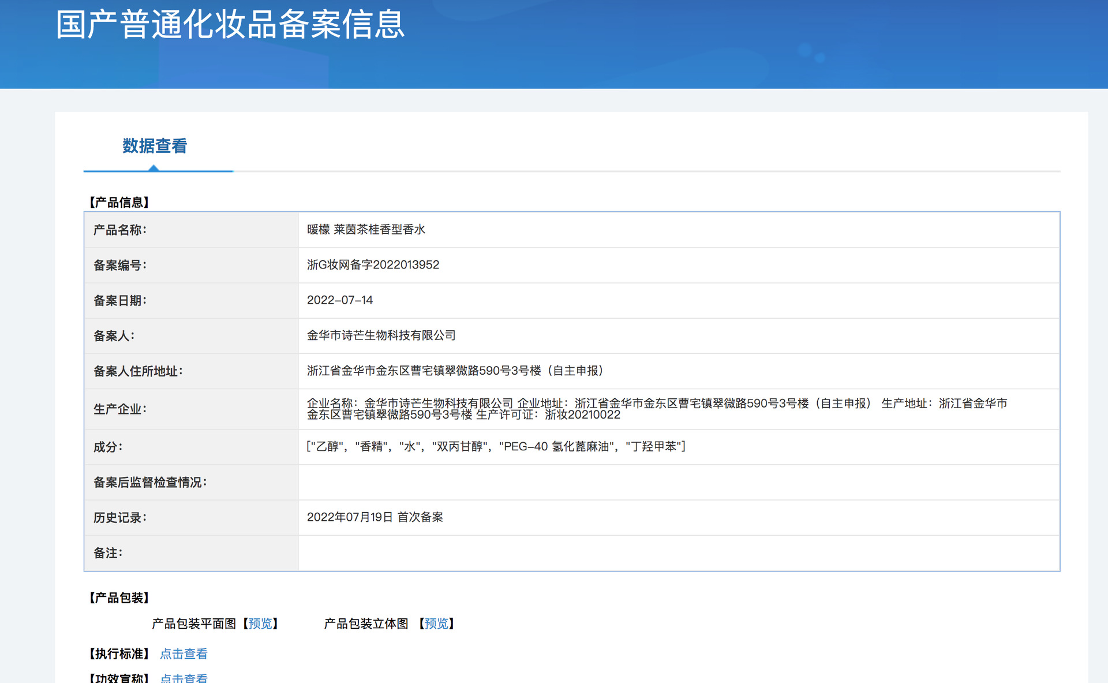Click 预览 link for 产品包装立体图

(436, 624)
